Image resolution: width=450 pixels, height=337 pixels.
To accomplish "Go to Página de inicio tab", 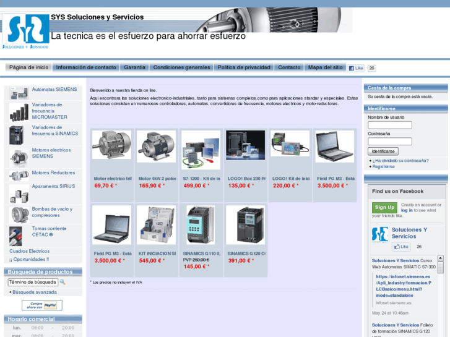I will coord(28,67).
